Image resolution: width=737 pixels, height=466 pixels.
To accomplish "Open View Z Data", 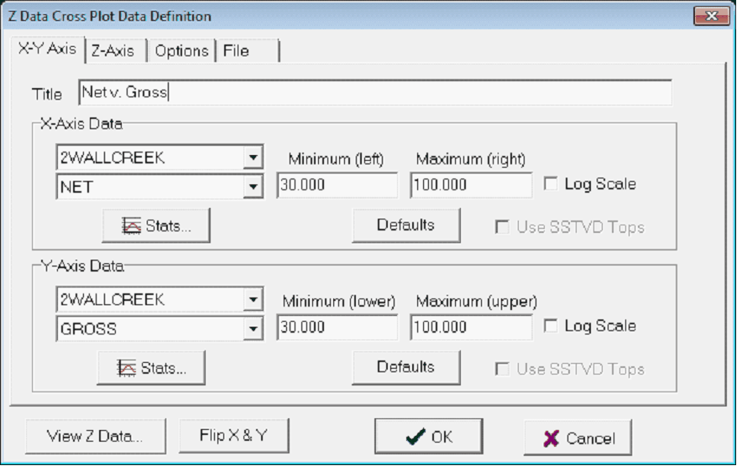I will (x=95, y=436).
